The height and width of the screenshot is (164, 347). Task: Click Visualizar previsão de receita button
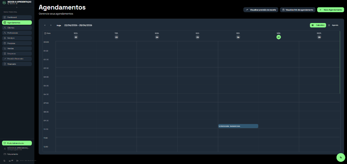[x=261, y=10]
